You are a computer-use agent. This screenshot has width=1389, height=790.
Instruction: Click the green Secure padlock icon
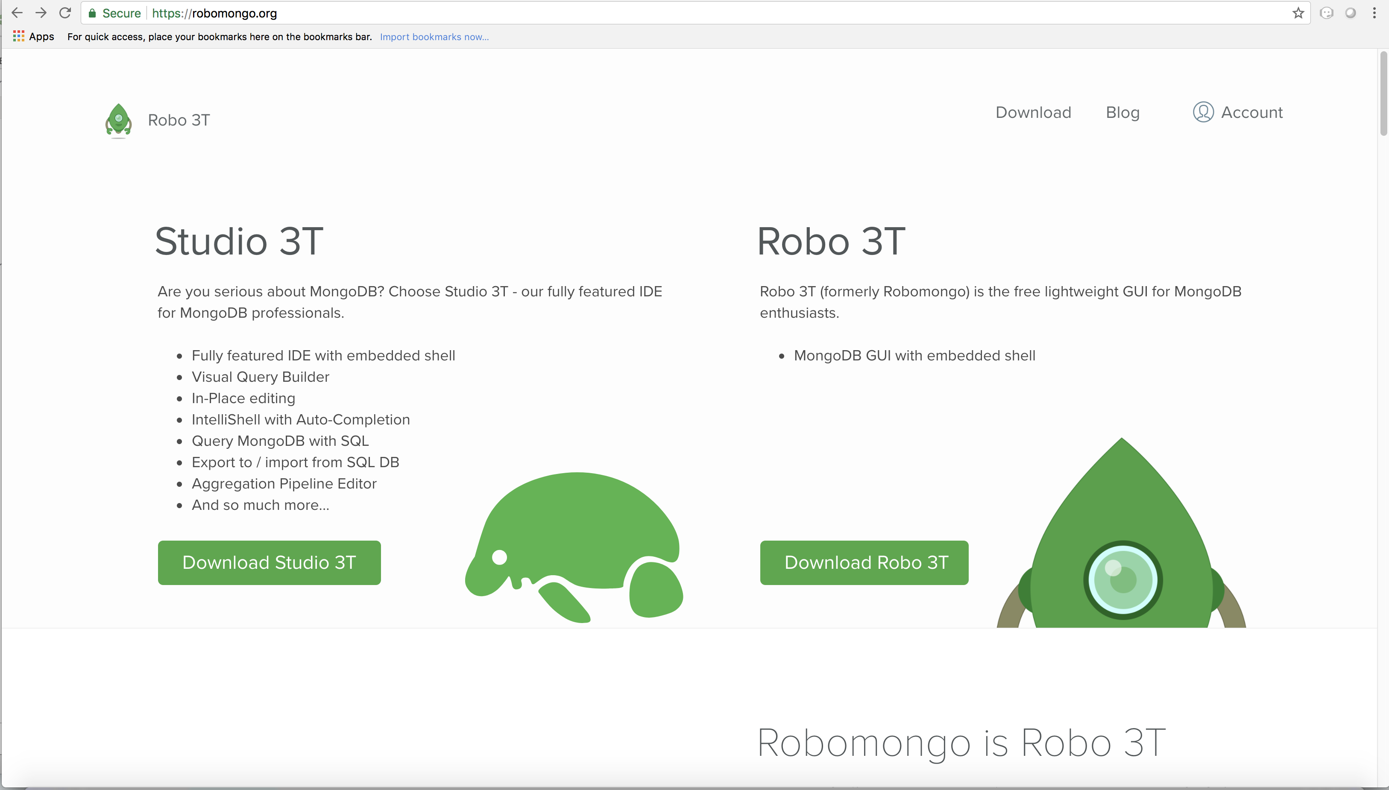(x=92, y=14)
